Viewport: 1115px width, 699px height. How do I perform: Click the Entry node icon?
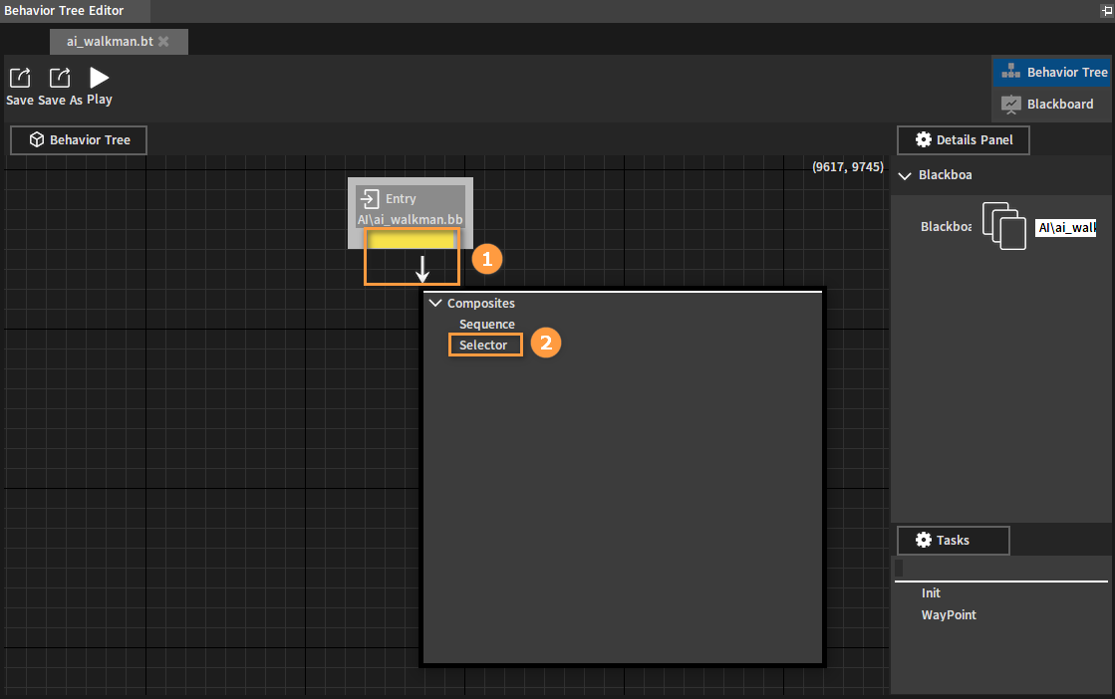coord(369,198)
